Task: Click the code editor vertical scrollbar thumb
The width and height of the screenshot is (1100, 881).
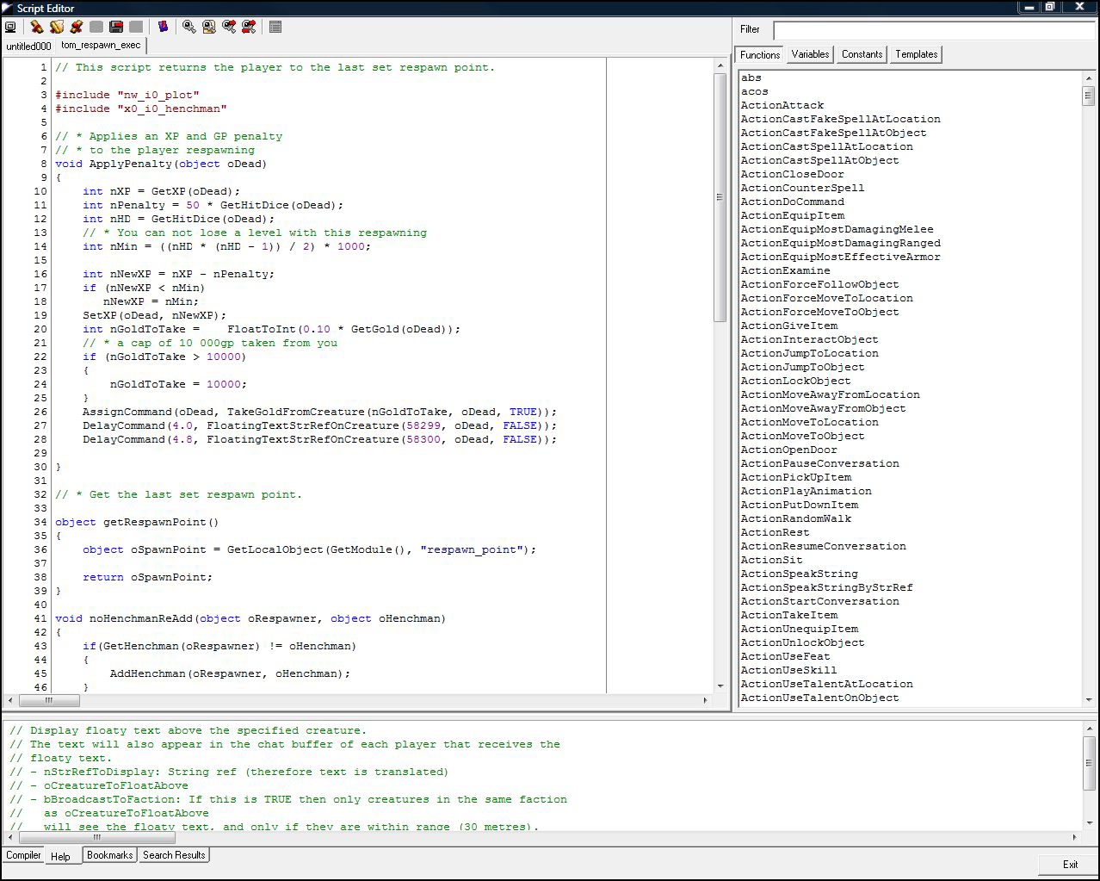Action: [720, 197]
